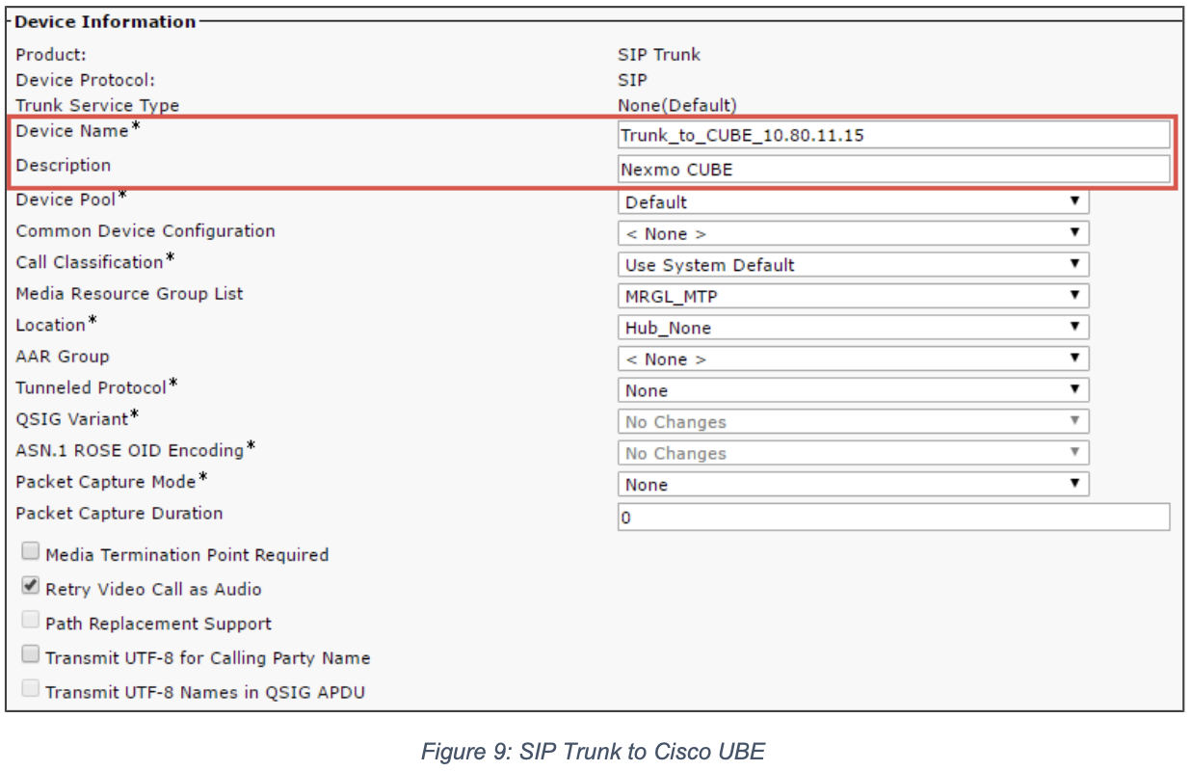Click the ASN.1 ROSE OID Encoding dropdown
Screen dimensions: 1191x771
click(852, 453)
